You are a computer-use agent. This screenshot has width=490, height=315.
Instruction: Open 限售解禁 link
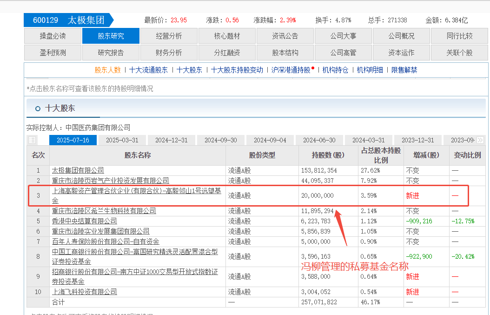[x=404, y=70]
